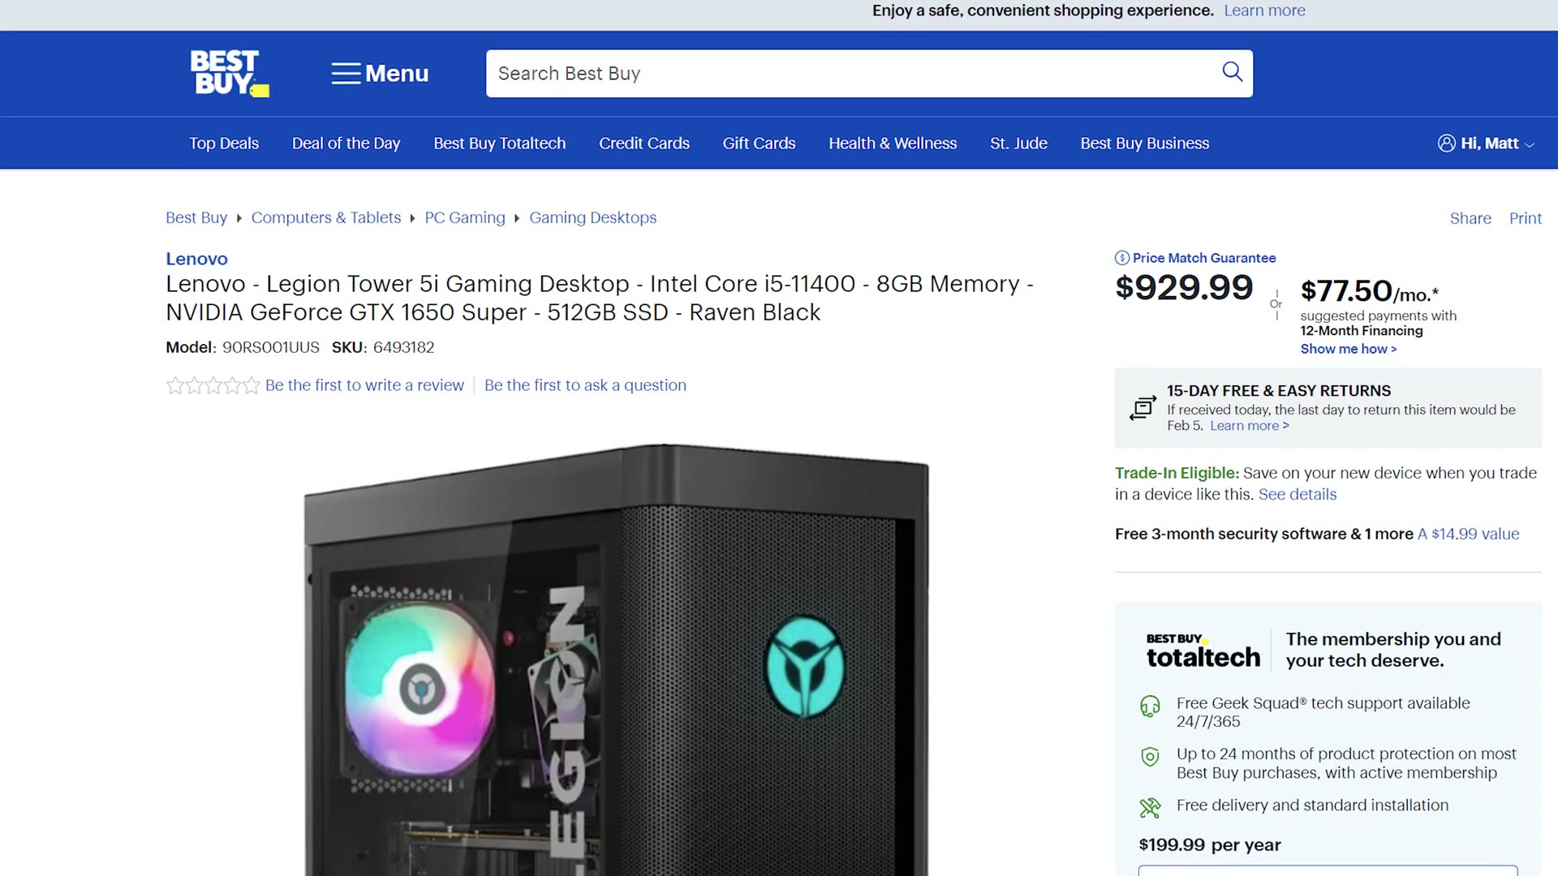Open Price Match Guarantee text link

pyautogui.click(x=1204, y=258)
